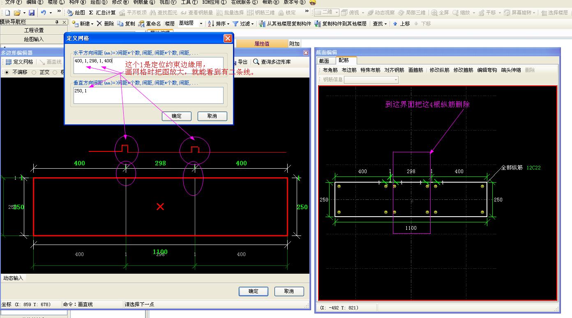The width and height of the screenshot is (572, 318).
Task: Click 复制构件到其他楼层 icon
Action: (318, 24)
